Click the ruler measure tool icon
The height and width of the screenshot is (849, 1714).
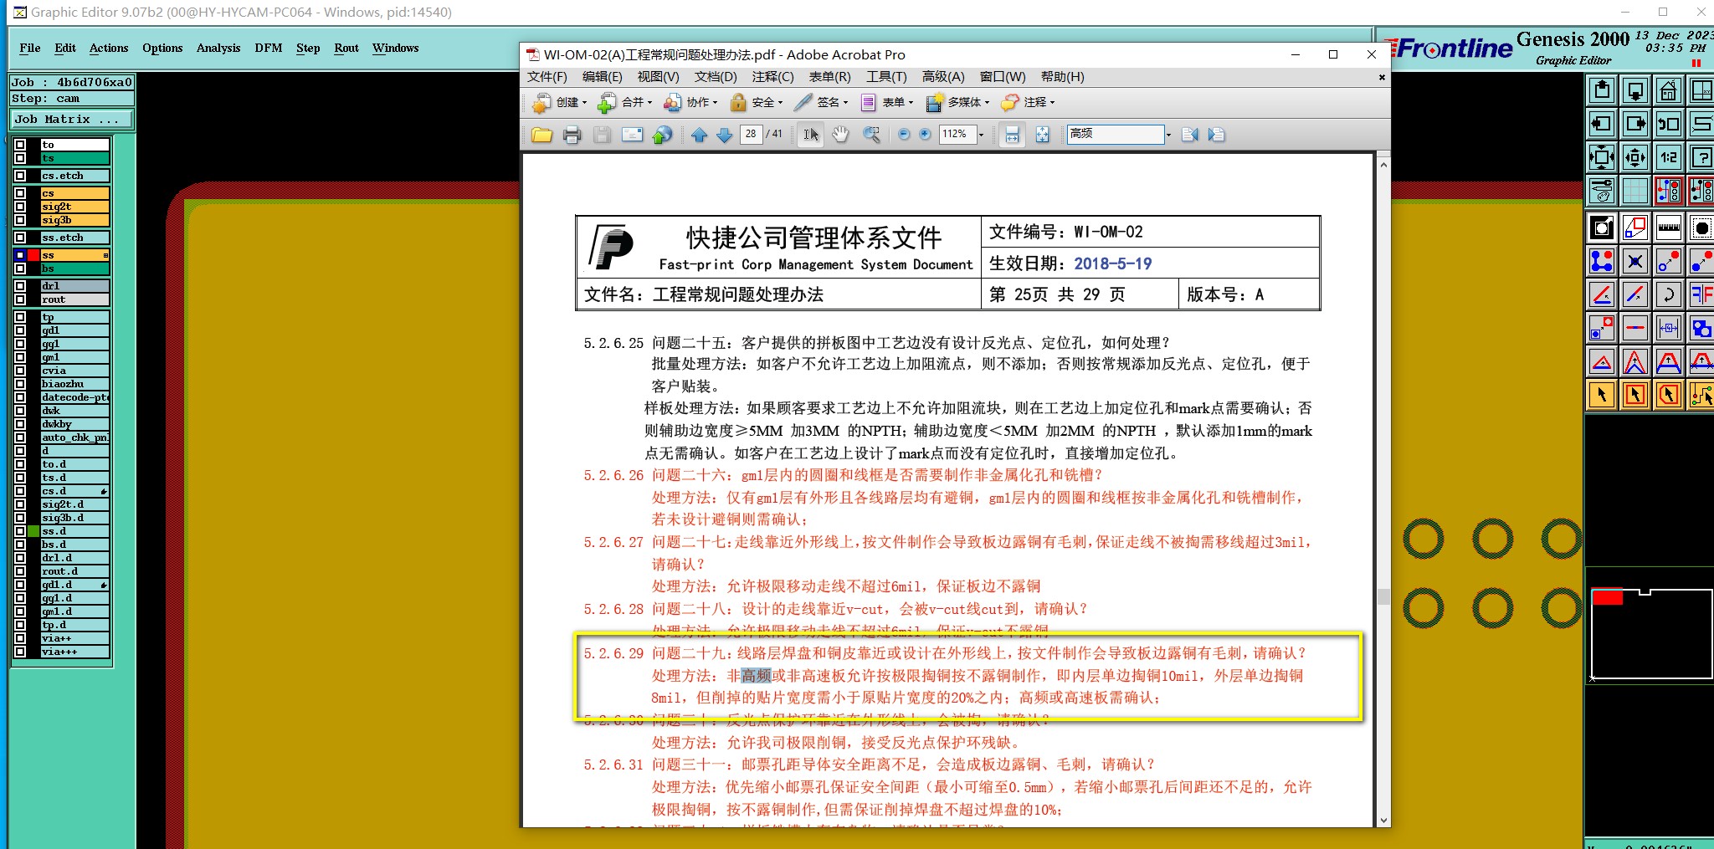tap(1668, 228)
